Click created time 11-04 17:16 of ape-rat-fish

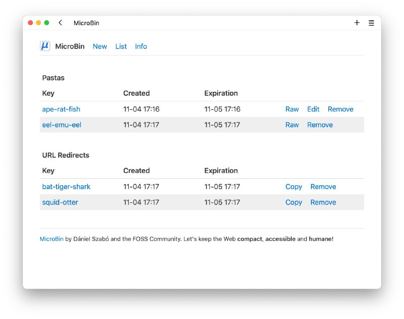(141, 109)
